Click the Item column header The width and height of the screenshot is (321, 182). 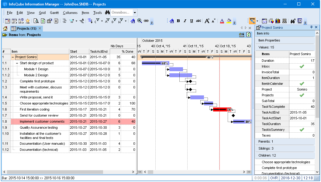pyautogui.click(x=40, y=51)
